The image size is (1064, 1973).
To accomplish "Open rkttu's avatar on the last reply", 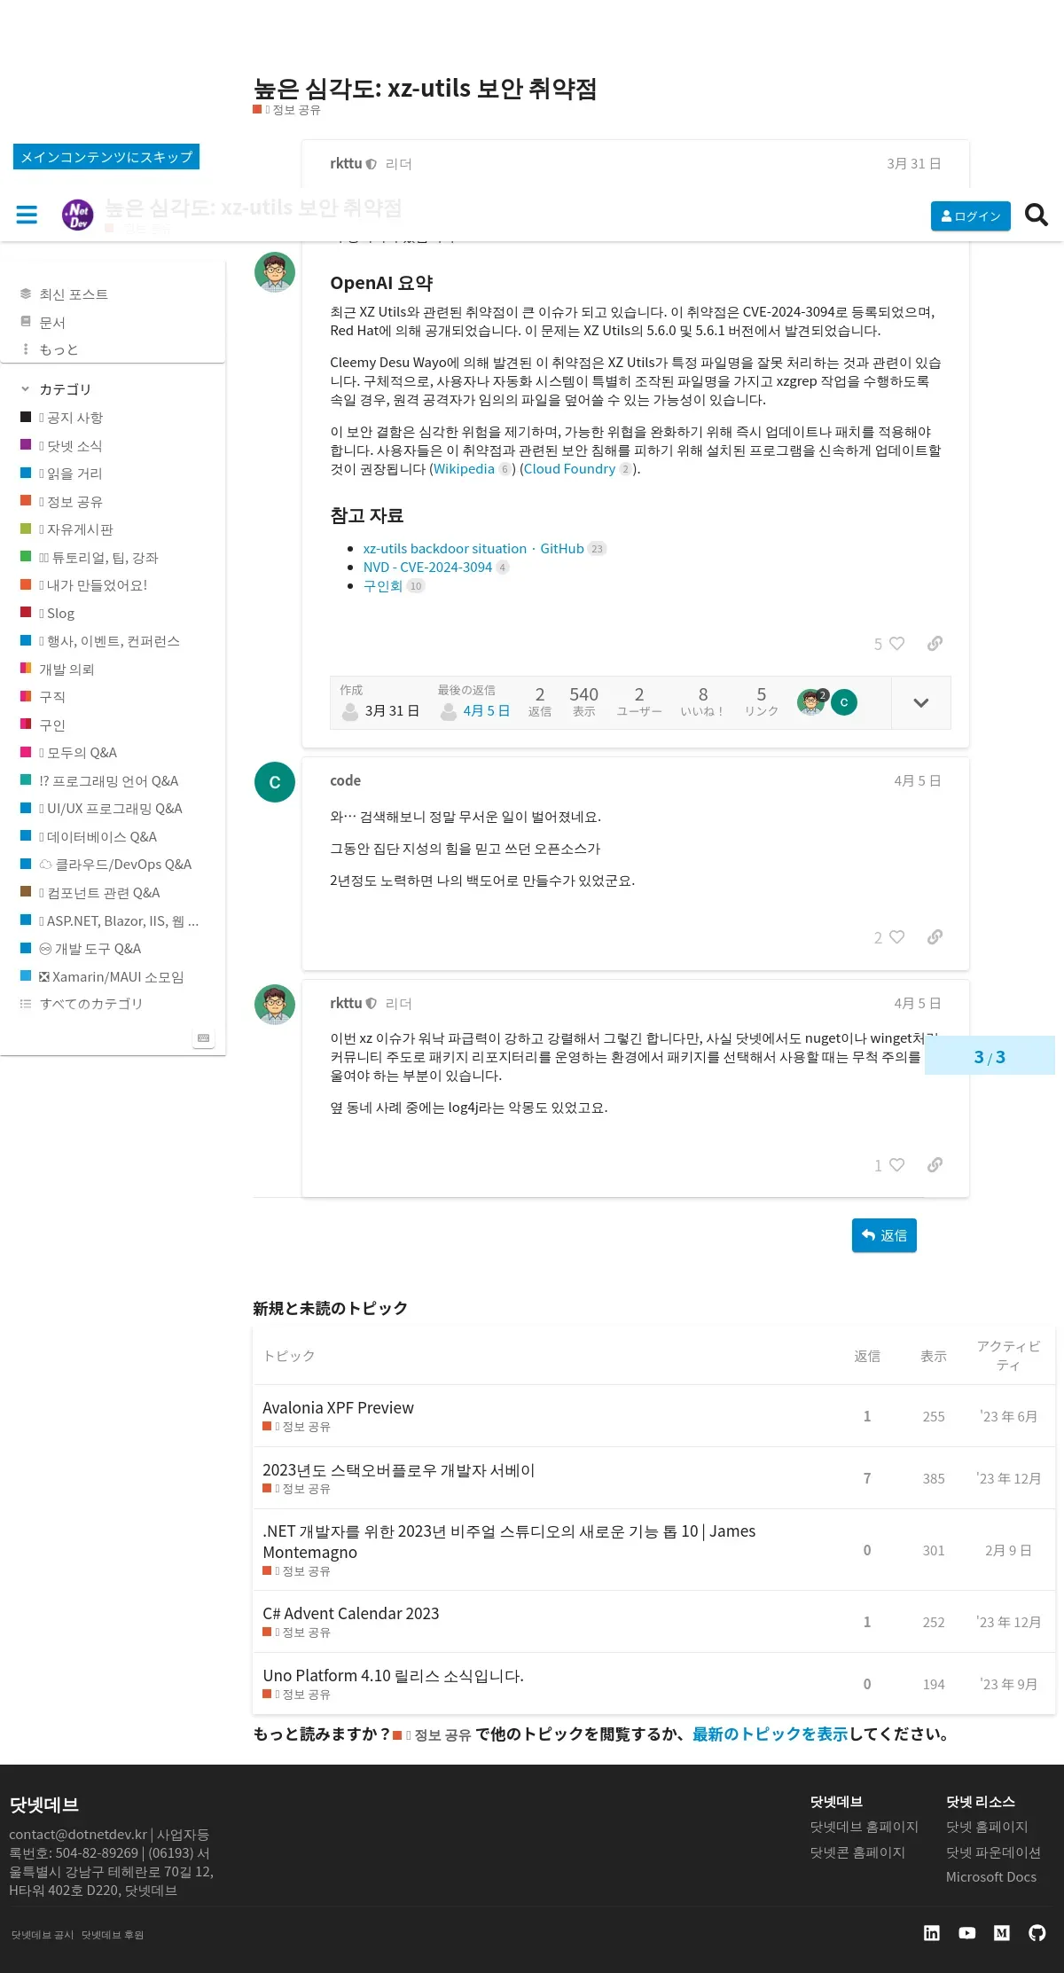I will coord(275,1005).
